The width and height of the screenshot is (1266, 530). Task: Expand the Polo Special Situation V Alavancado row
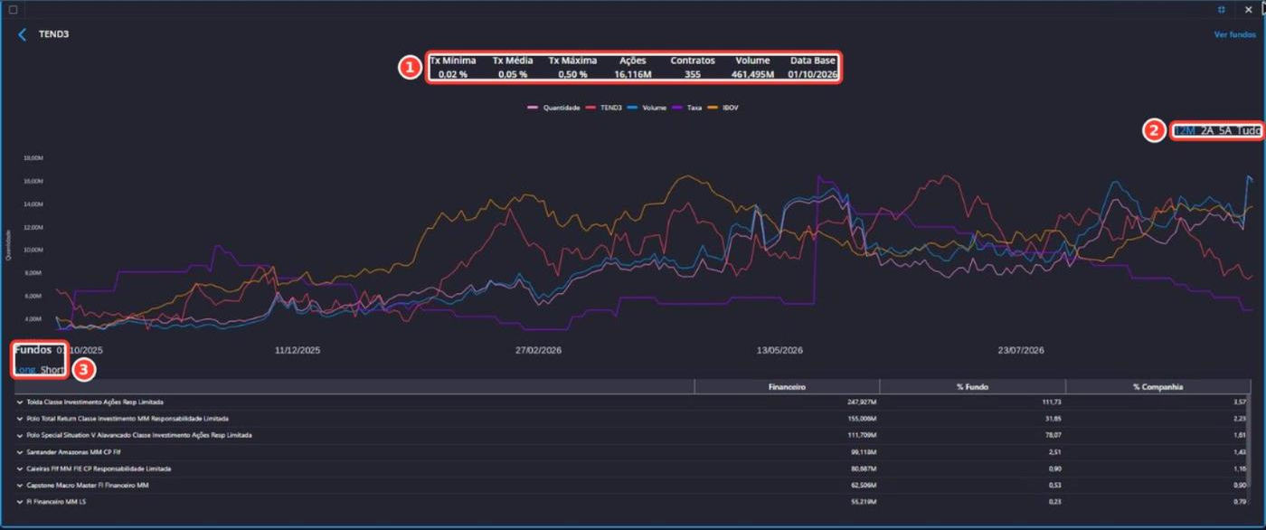20,435
